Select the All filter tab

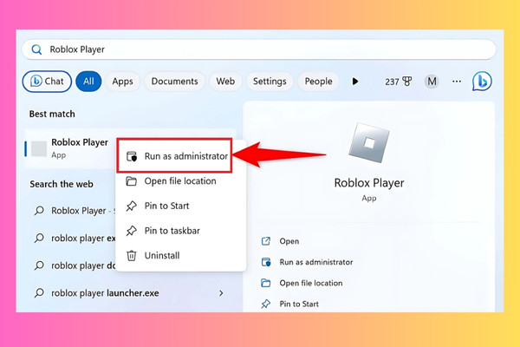click(x=88, y=82)
